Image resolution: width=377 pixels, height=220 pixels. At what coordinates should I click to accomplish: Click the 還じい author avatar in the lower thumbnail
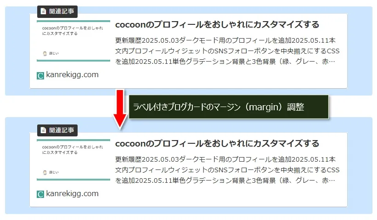45,172
